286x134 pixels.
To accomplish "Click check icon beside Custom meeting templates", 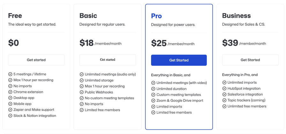I will [x=153, y=95].
